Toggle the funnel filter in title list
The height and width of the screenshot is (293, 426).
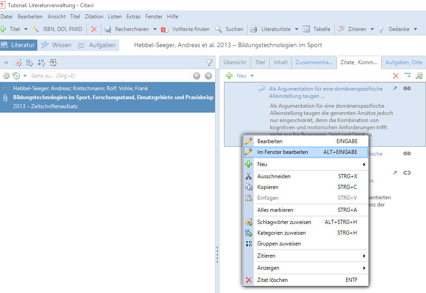[x=209, y=63]
